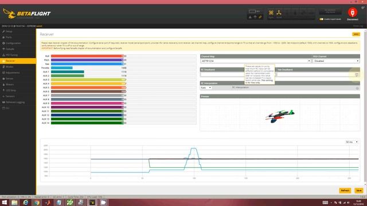Toggle Enable Expert Mode switch
This screenshot has width=367, height=206.
tap(322, 19)
